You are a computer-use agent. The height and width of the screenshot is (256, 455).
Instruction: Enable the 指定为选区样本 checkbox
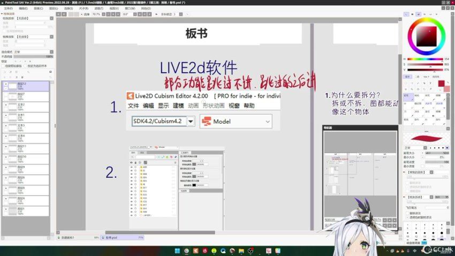pyautogui.click(x=26, y=66)
